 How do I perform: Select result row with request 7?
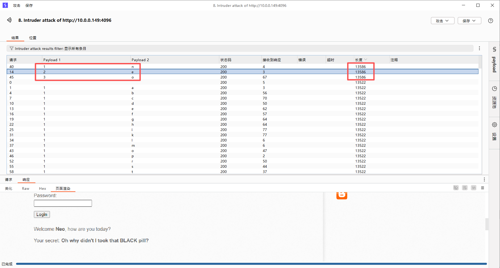(x=243, y=98)
